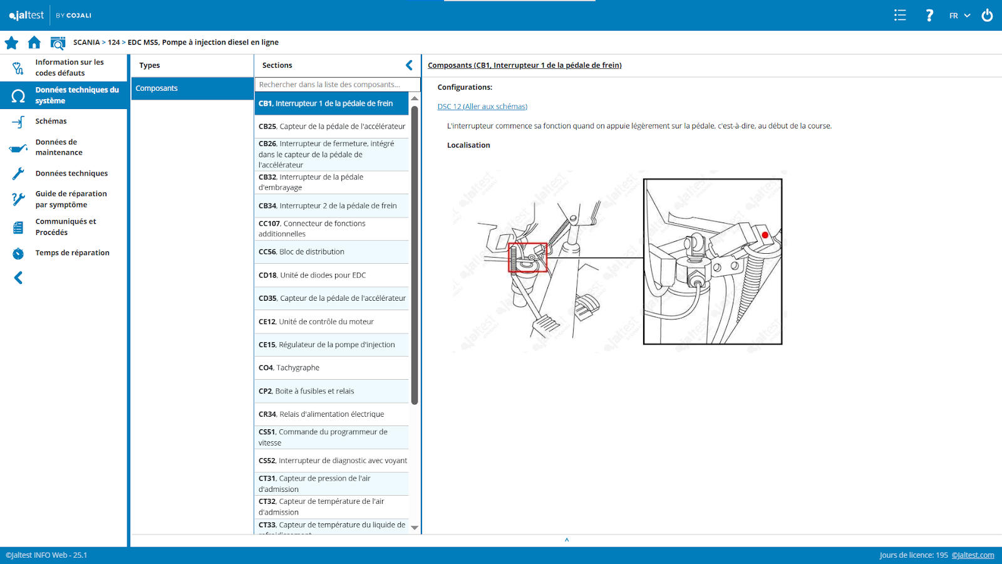This screenshot has height=564, width=1002.
Task: Click the repair guide tools icon
Action: pyautogui.click(x=18, y=199)
